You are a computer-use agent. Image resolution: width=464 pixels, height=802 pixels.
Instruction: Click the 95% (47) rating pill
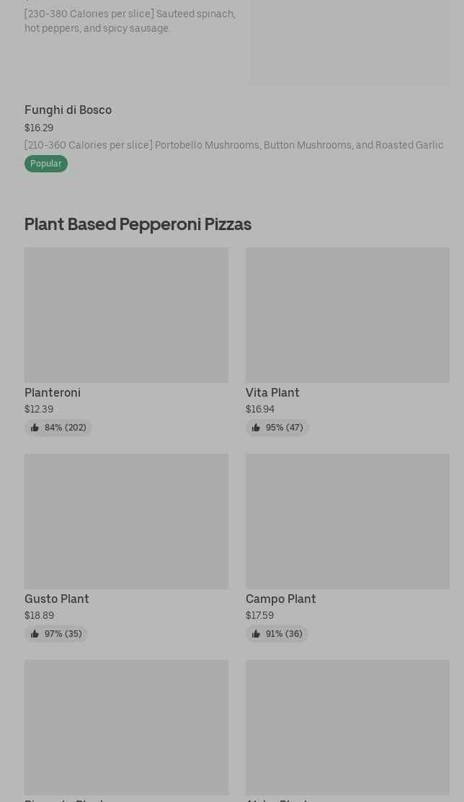(x=277, y=428)
